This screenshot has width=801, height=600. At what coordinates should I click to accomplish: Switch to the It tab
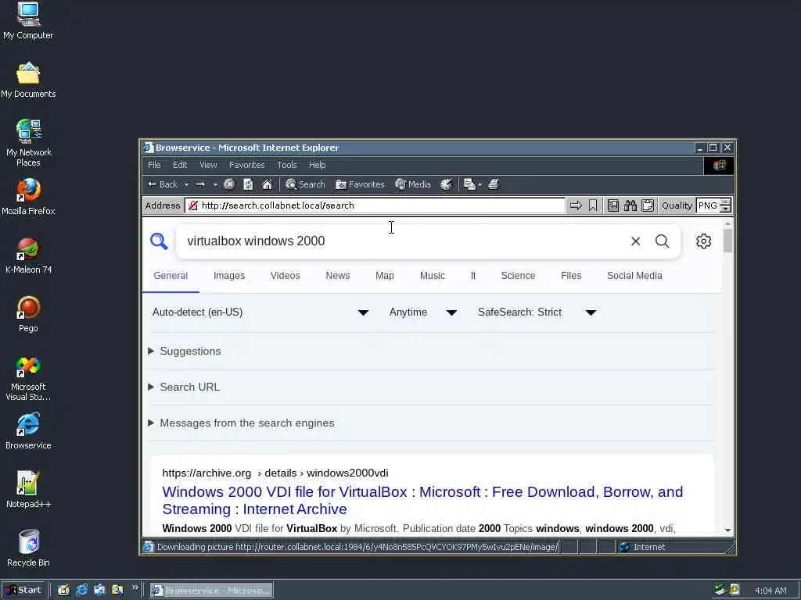pos(473,276)
